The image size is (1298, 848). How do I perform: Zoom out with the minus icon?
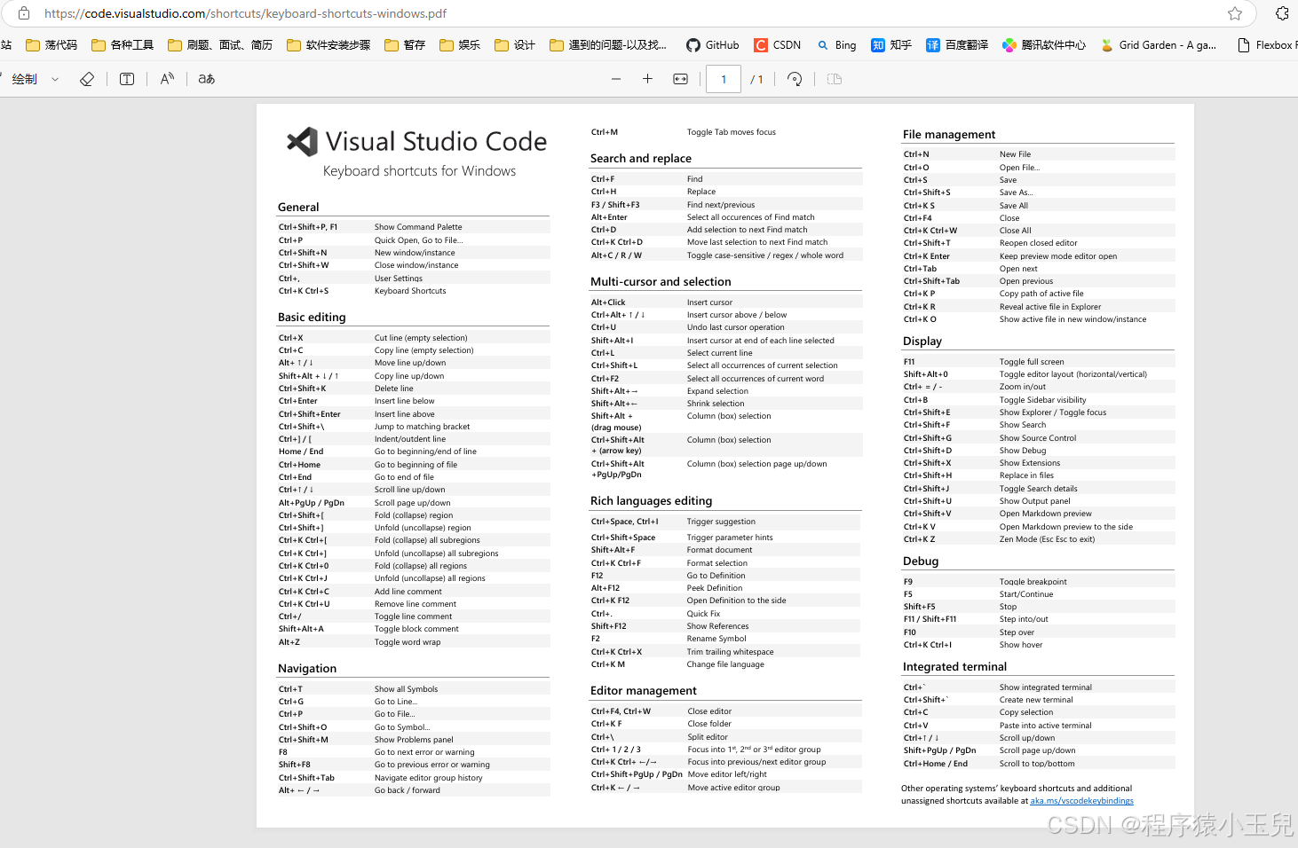tap(616, 79)
